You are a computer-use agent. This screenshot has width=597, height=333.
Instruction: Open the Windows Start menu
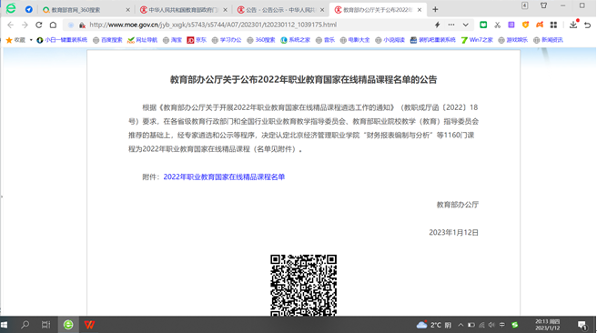click(5, 325)
